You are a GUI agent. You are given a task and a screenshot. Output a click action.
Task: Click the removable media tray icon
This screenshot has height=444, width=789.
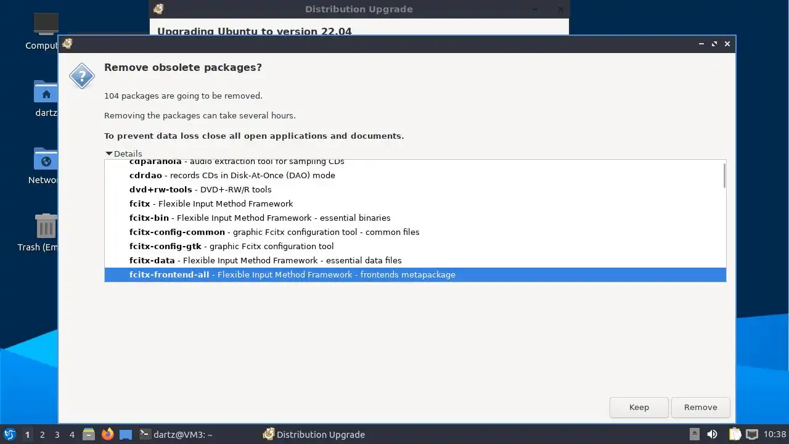tap(695, 434)
